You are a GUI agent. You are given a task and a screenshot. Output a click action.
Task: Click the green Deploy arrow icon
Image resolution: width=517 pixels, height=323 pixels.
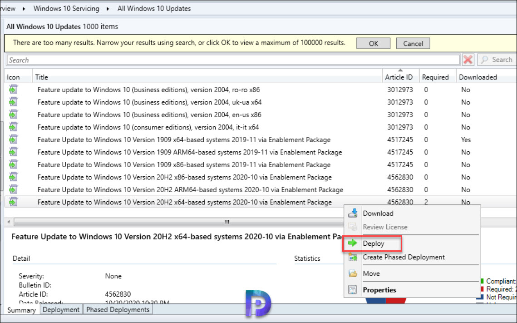(353, 243)
